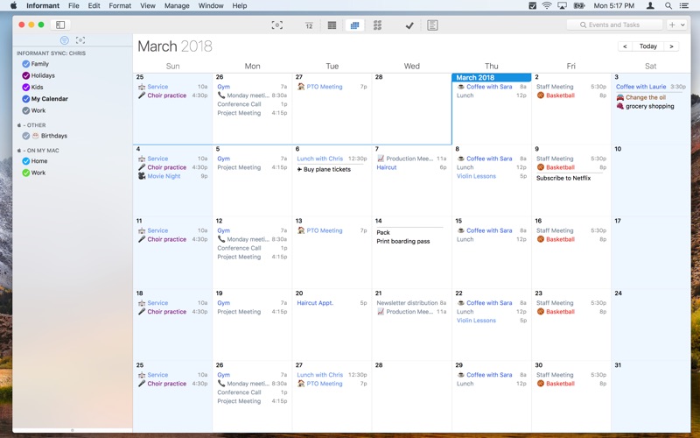Toggle the Holidays calendar checkbox
This screenshot has height=438, width=700.
(x=26, y=75)
